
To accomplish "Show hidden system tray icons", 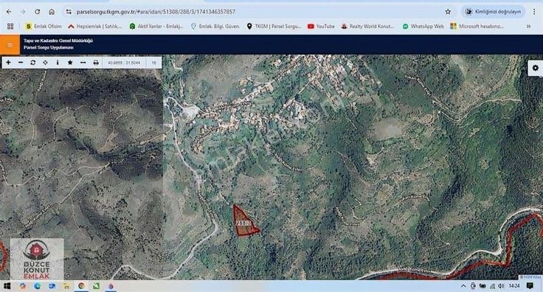I will (463, 286).
